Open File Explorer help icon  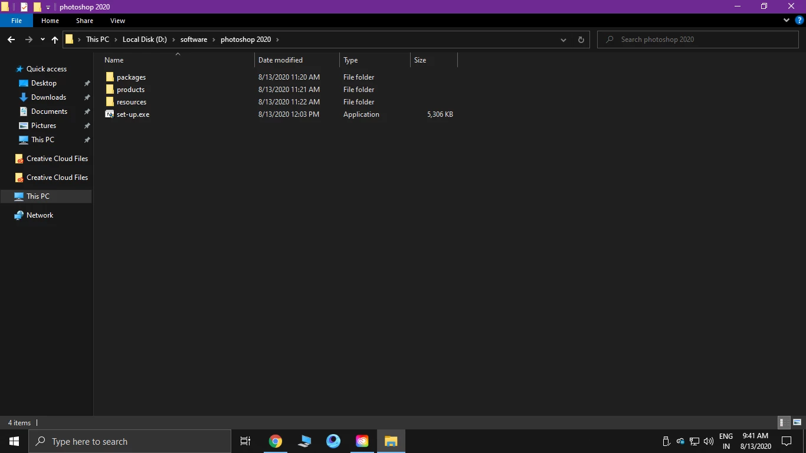tap(800, 21)
